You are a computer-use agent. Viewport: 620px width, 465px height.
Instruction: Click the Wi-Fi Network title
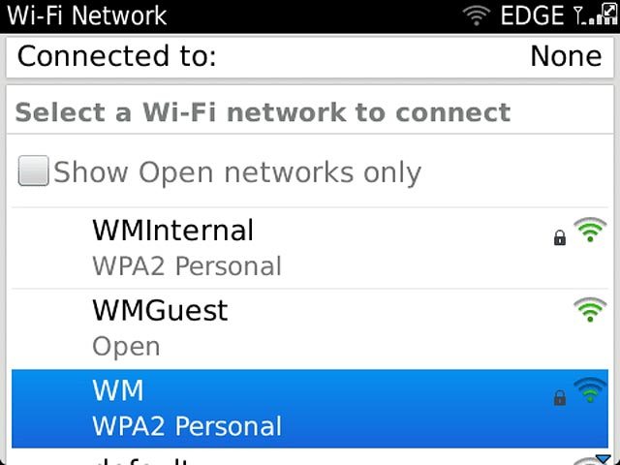tap(87, 15)
